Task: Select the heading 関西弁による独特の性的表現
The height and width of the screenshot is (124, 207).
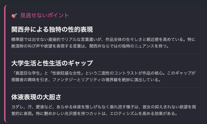Action: click(52, 29)
